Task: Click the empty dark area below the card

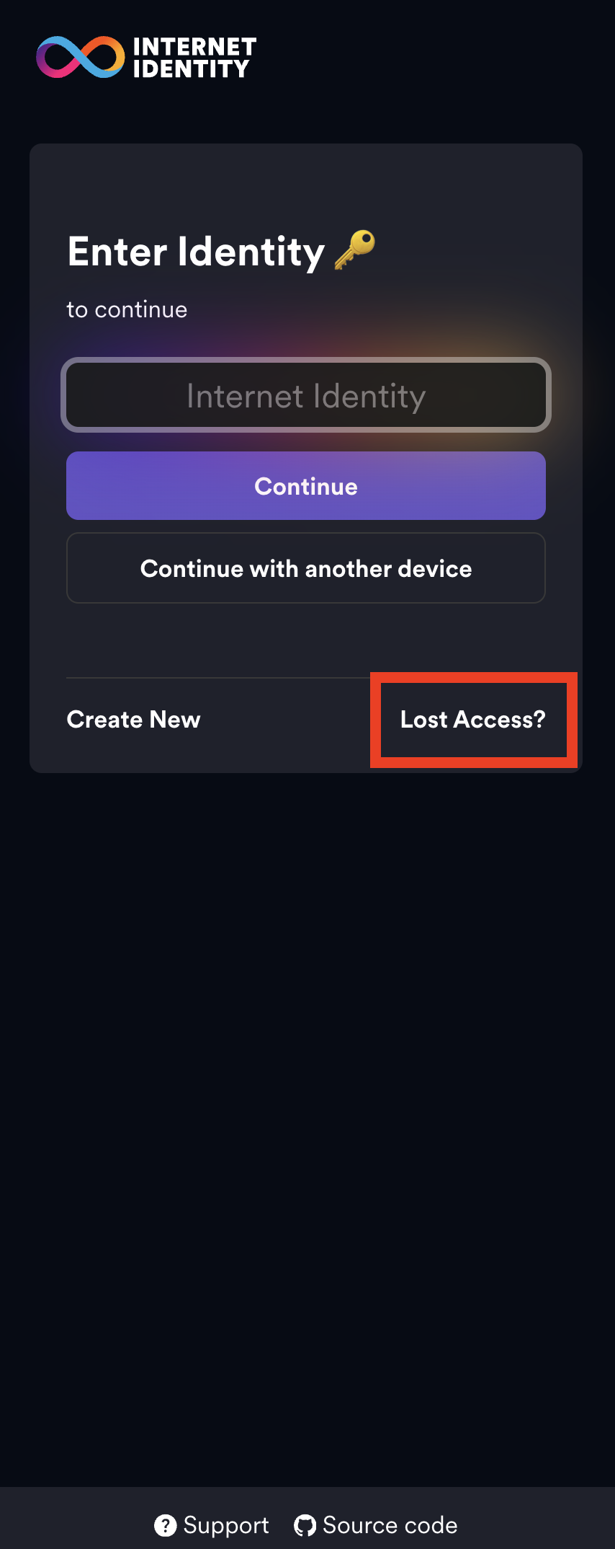Action: coord(306,1082)
